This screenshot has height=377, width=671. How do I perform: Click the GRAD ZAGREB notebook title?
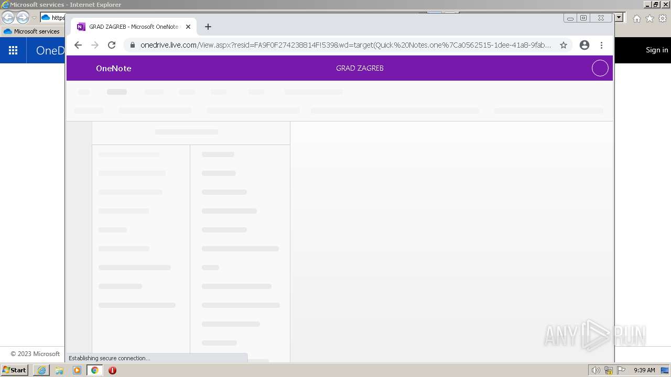click(360, 68)
